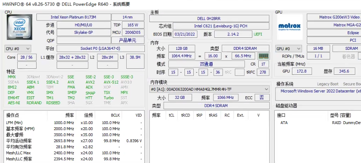Click the grayed 3DNow! feature label
The image size is (361, 163).
pyautogui.click(x=33, y=77)
